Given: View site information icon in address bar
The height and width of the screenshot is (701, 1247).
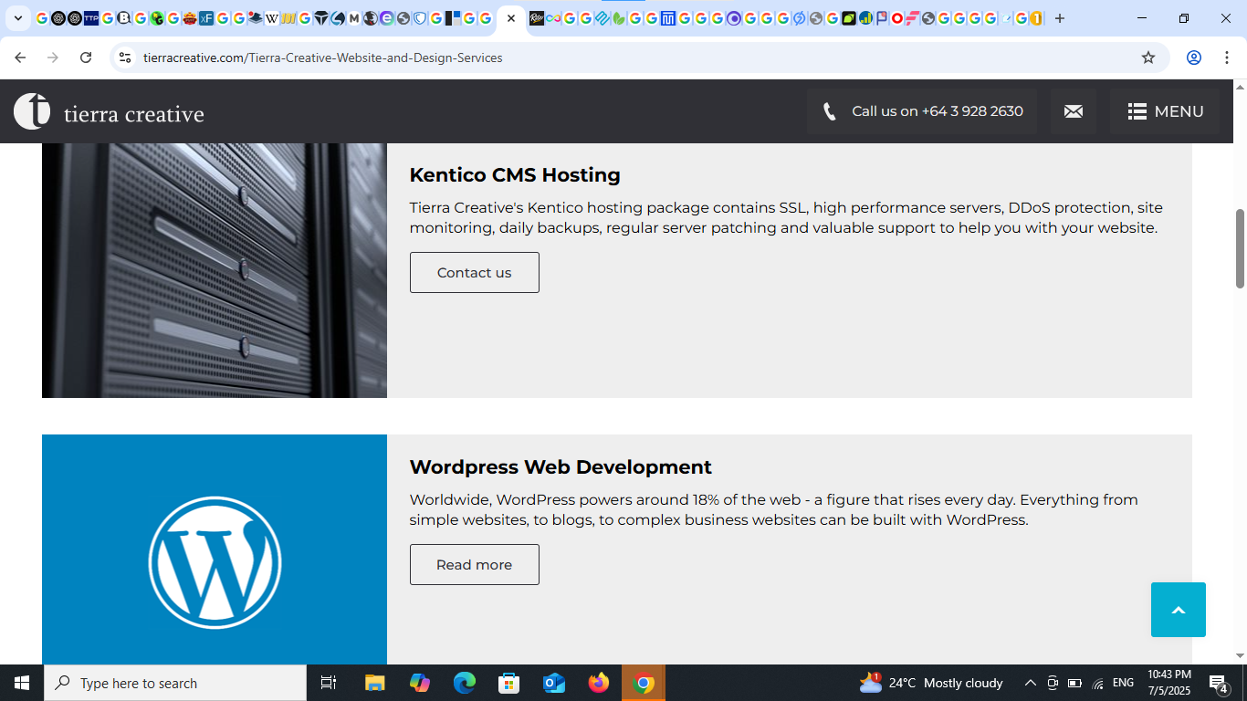Looking at the screenshot, I should [x=125, y=58].
